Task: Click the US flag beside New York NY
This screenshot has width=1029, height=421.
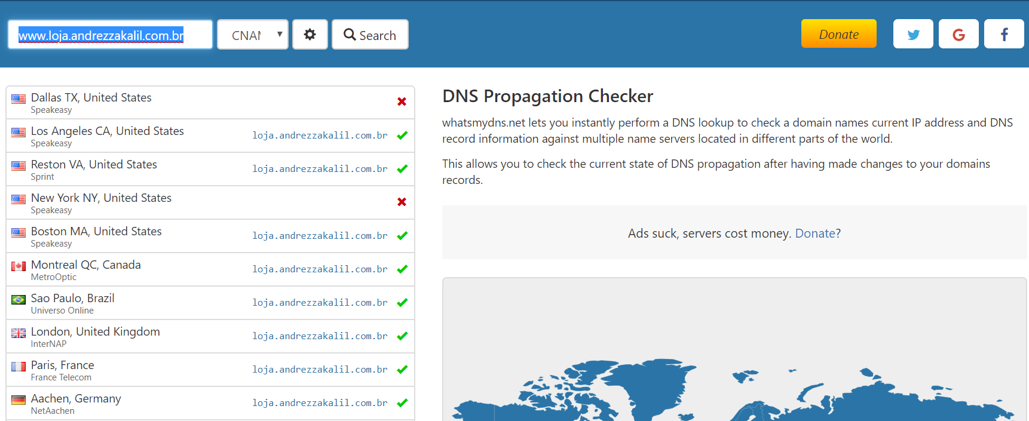Action: [19, 199]
